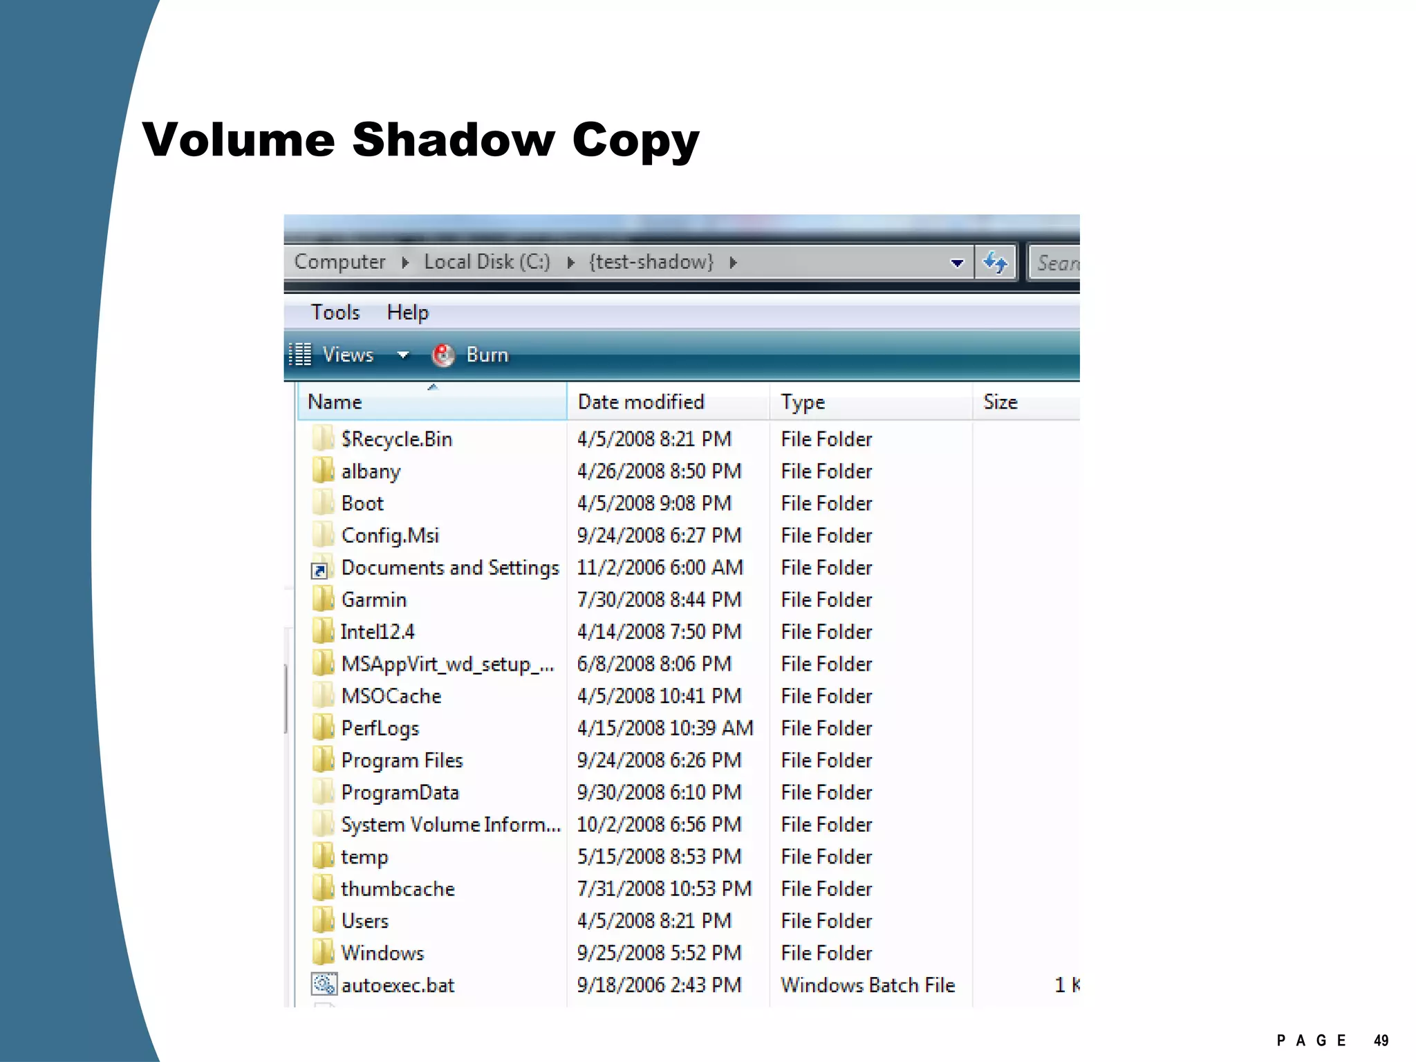
Task: Click date '11/2/2006 6:00 AM'
Action: click(660, 568)
